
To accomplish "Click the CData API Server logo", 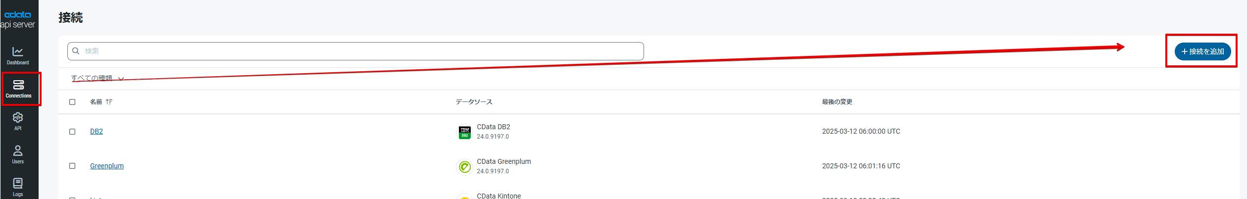I will click(18, 19).
